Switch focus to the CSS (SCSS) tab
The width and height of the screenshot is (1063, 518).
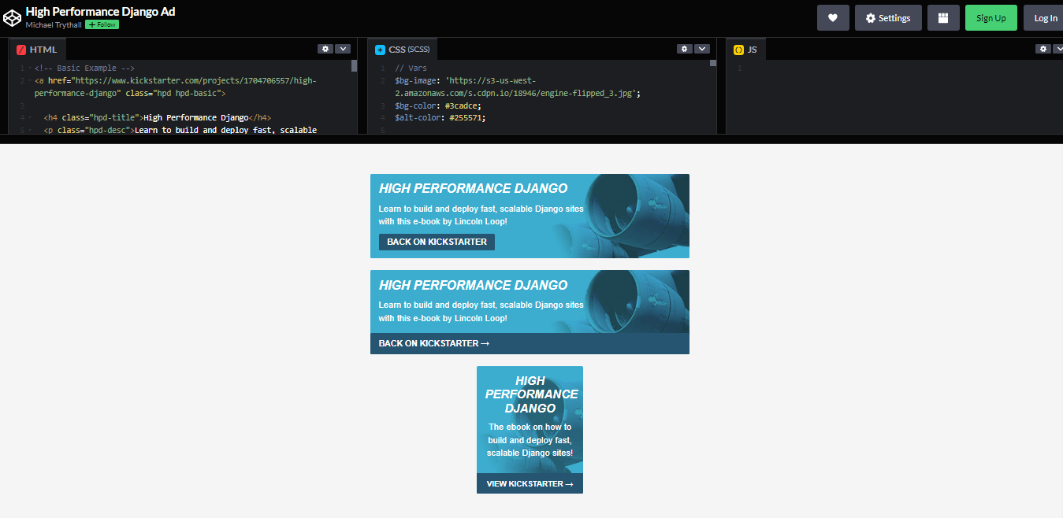(406, 48)
